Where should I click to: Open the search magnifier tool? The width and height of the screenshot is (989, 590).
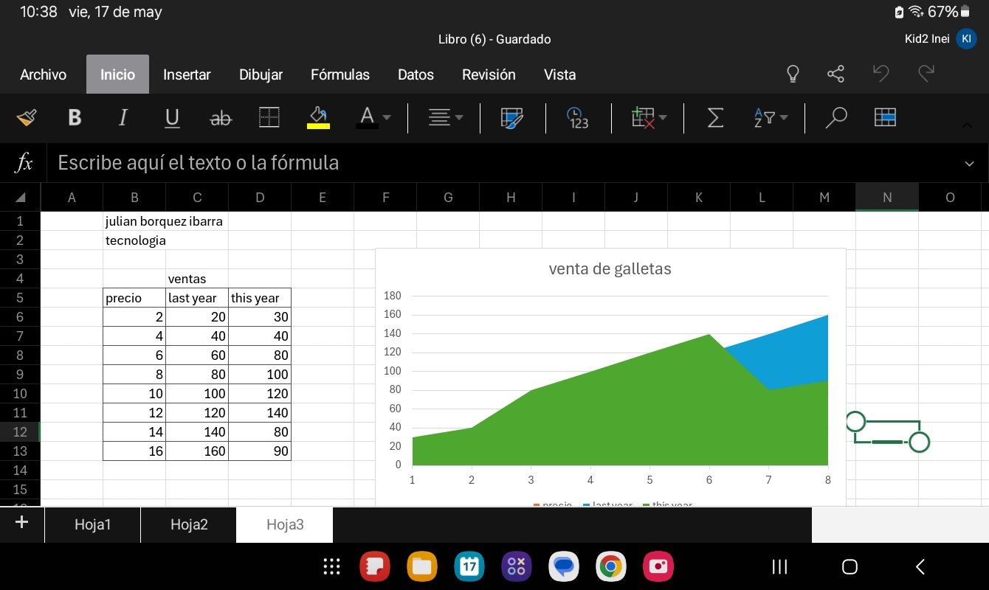pos(835,118)
